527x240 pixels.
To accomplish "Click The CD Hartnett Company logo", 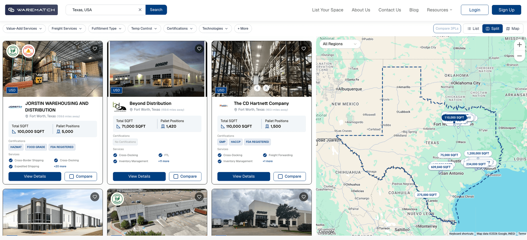I will tap(224, 106).
